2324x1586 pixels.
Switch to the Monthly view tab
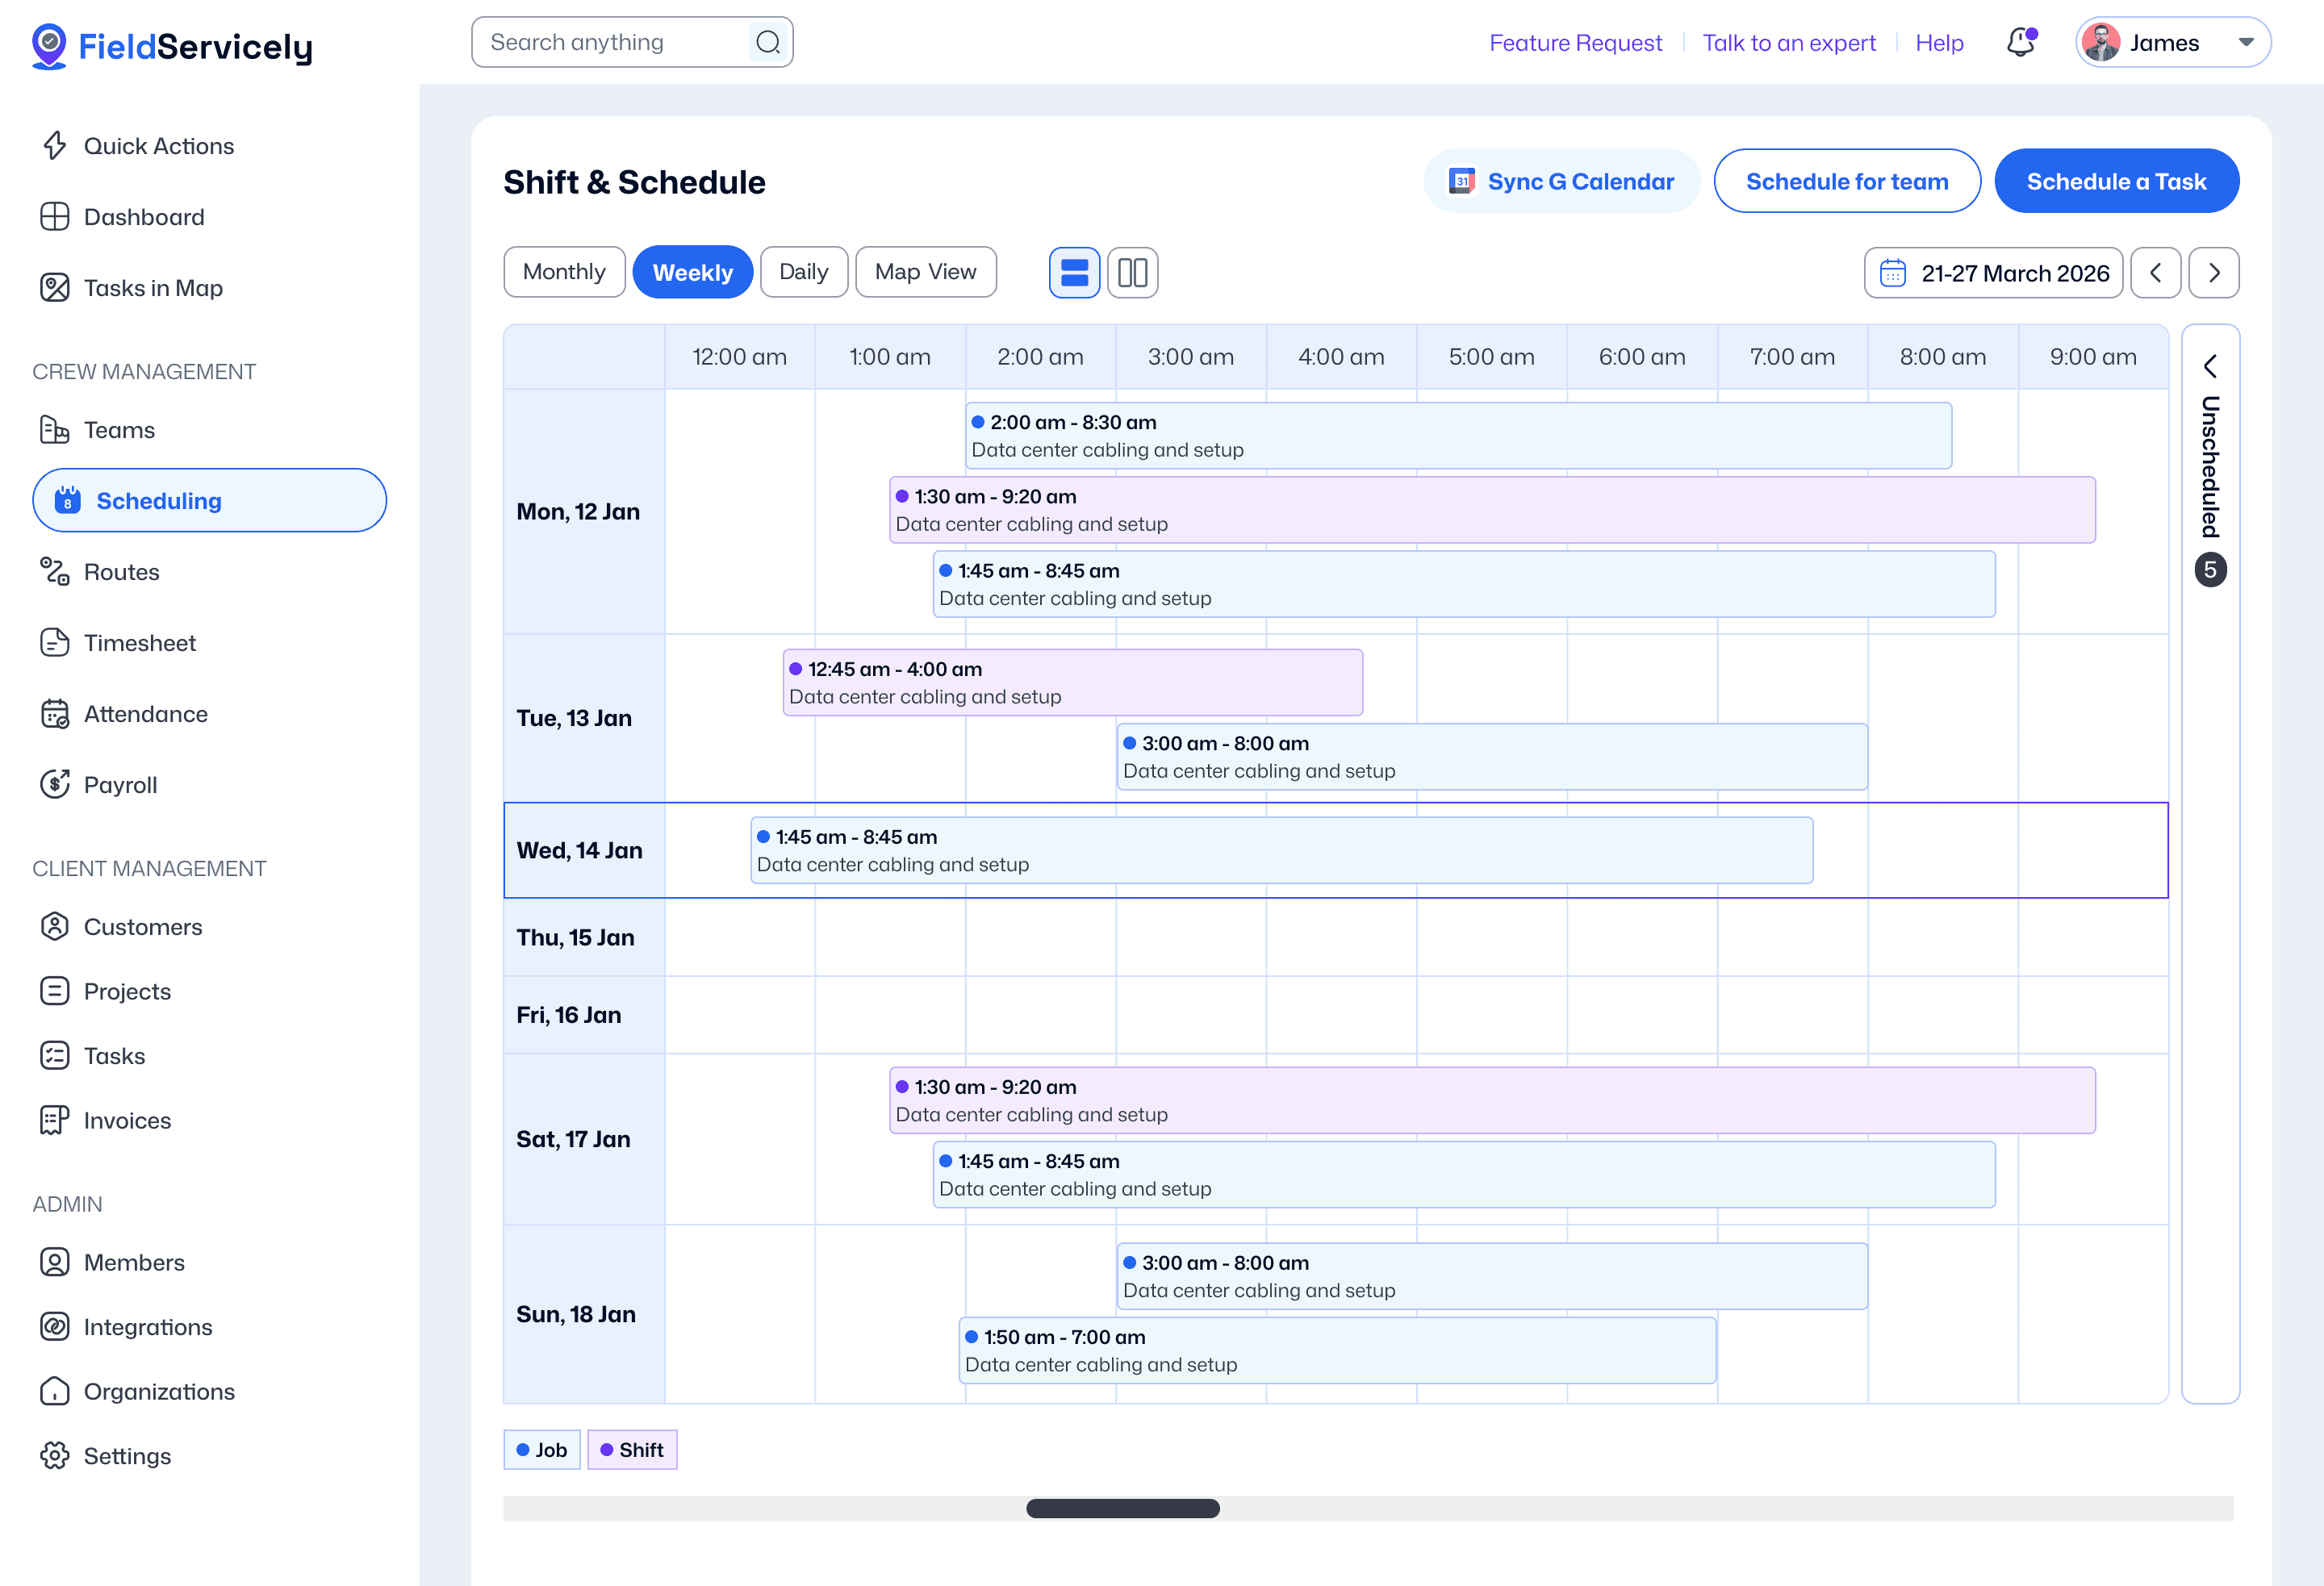pyautogui.click(x=564, y=272)
